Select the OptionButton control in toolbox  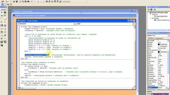pos(5,22)
